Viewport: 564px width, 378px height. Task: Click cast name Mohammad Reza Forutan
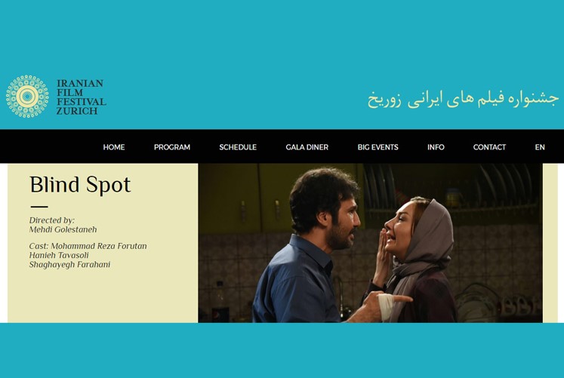pos(99,246)
